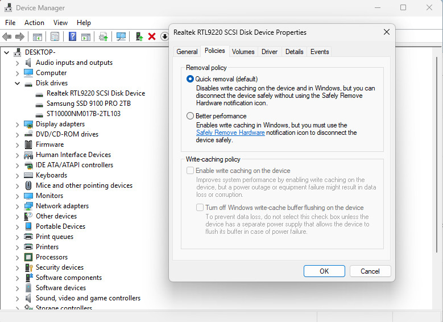Viewport: 443px width, 322px height.
Task: Click the Other devices question-mark icon
Action: tap(28, 216)
